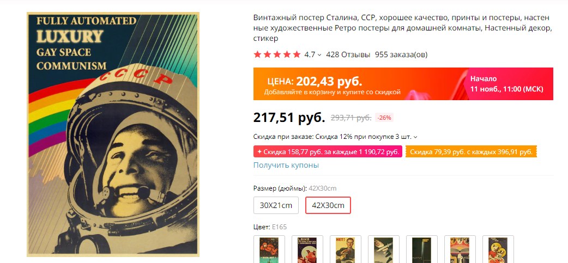Select the orange cosmonaut poster thumbnail
This screenshot has height=263, width=568.
[269, 249]
